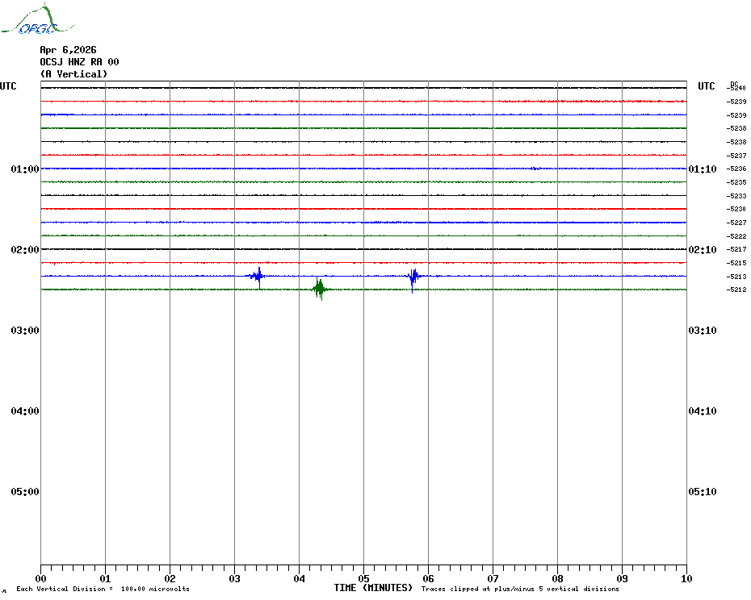Click the 03:10 time label
The width and height of the screenshot is (751, 600).
pos(703,331)
